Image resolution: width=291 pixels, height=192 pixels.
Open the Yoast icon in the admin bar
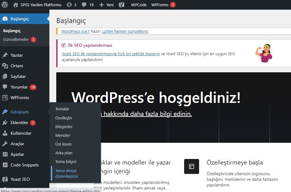click(x=122, y=5)
